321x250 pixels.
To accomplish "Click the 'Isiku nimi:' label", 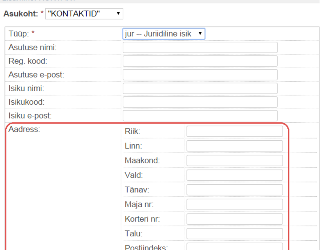I will [26, 88].
